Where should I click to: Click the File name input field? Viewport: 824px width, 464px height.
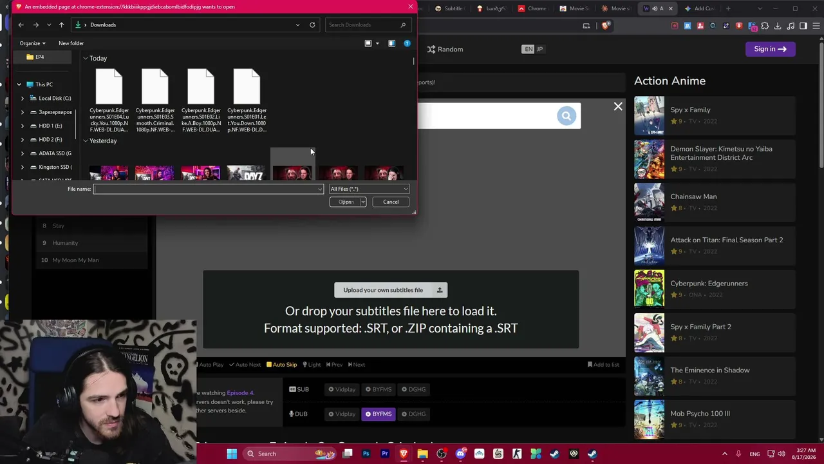209,189
